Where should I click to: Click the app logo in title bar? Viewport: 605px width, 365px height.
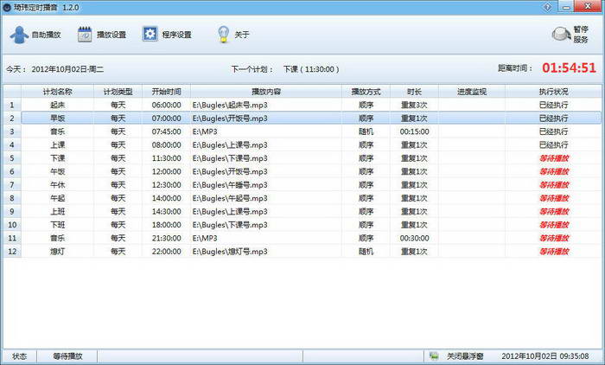(7, 7)
